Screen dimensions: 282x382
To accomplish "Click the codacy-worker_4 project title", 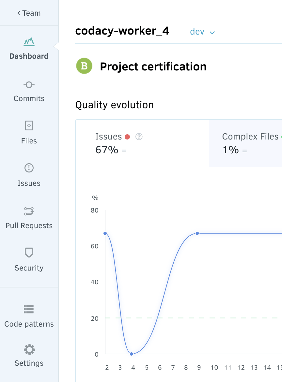I will [x=122, y=31].
